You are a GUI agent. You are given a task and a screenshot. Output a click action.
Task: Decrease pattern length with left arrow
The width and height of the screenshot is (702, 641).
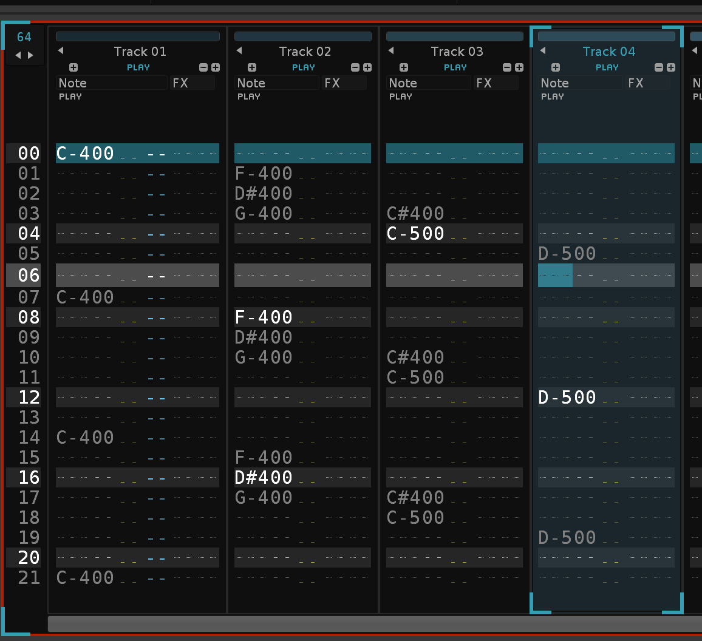click(x=18, y=55)
